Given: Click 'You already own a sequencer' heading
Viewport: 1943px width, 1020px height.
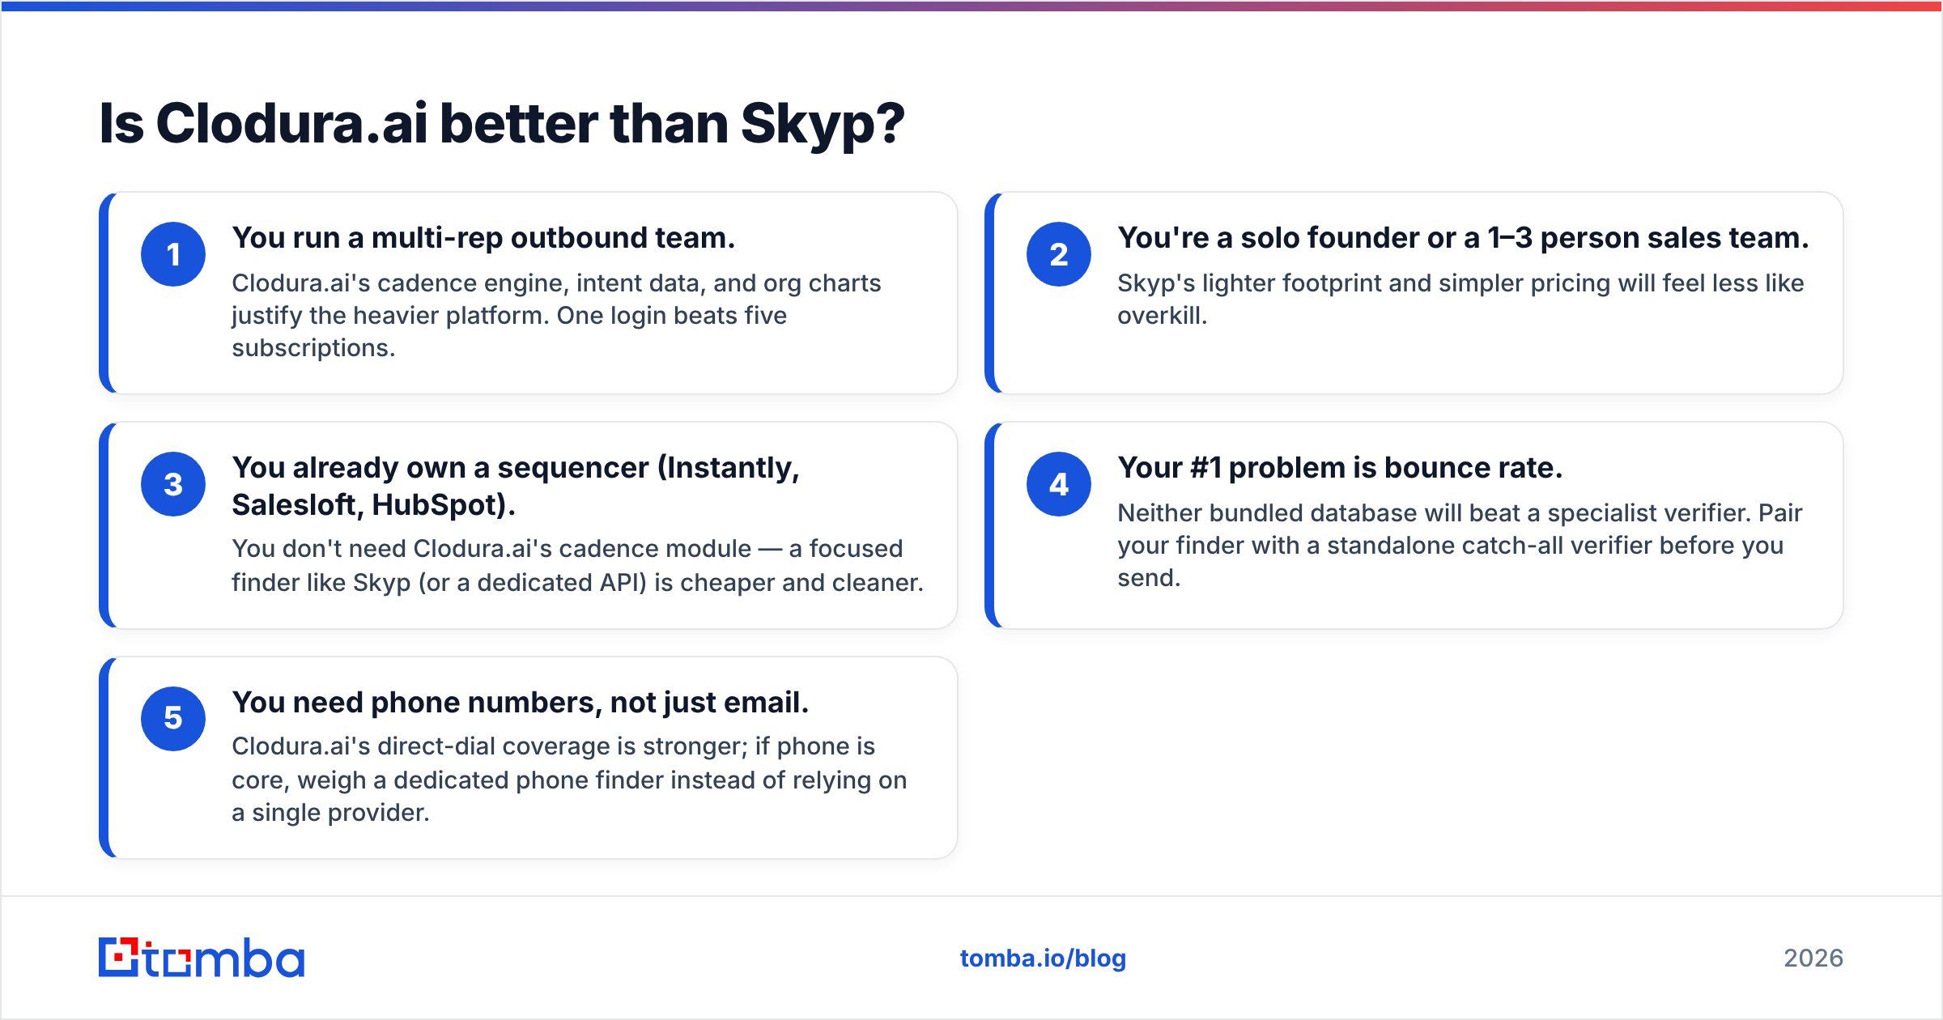Looking at the screenshot, I should [516, 486].
